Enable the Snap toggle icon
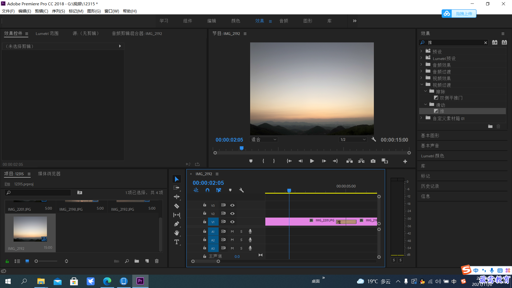Screen dimensions: 512x288 (207, 190)
